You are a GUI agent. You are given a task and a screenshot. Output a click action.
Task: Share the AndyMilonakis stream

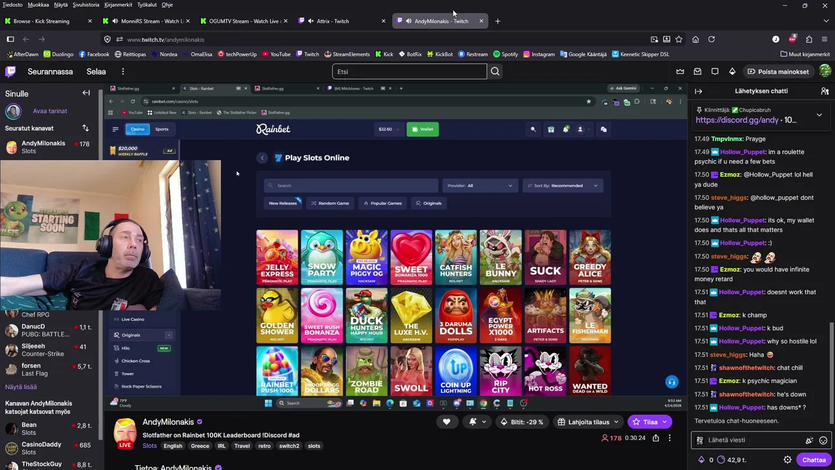pos(656,438)
